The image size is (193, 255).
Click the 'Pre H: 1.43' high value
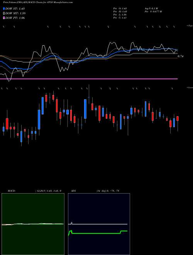point(120,12)
